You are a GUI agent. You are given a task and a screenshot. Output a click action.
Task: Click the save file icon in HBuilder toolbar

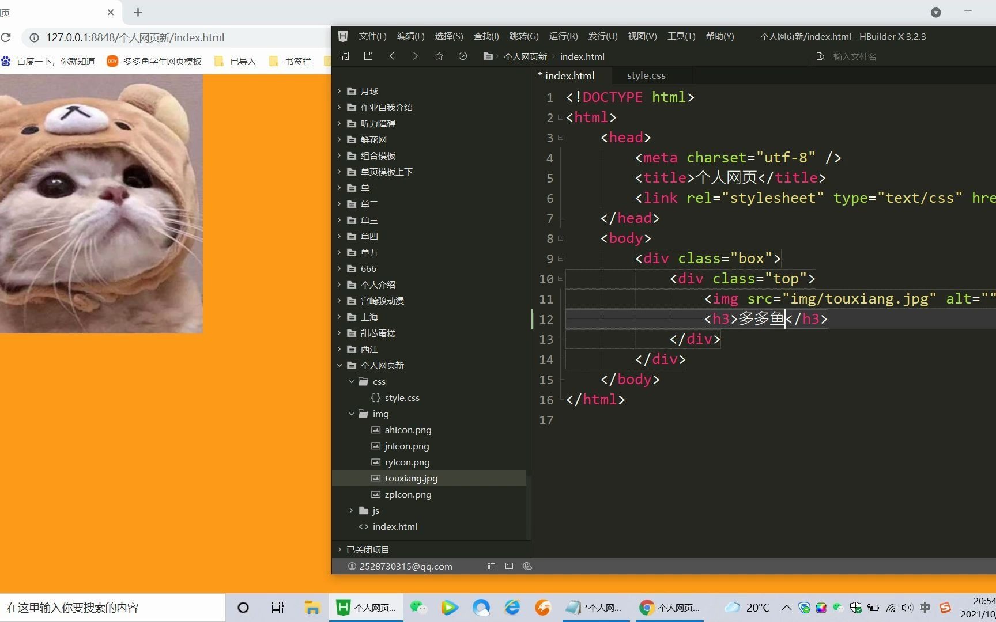pos(368,56)
